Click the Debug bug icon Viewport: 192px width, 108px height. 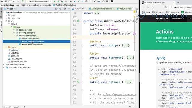pyautogui.click(x=58, y=1)
